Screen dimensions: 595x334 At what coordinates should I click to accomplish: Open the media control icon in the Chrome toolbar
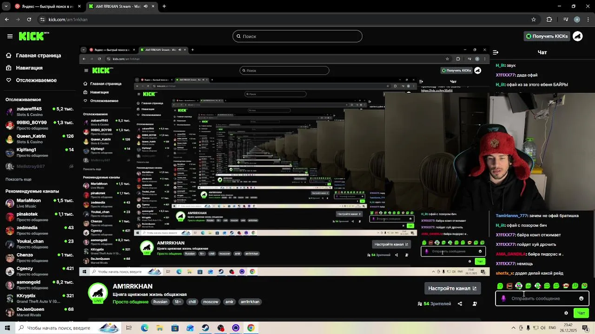(565, 19)
